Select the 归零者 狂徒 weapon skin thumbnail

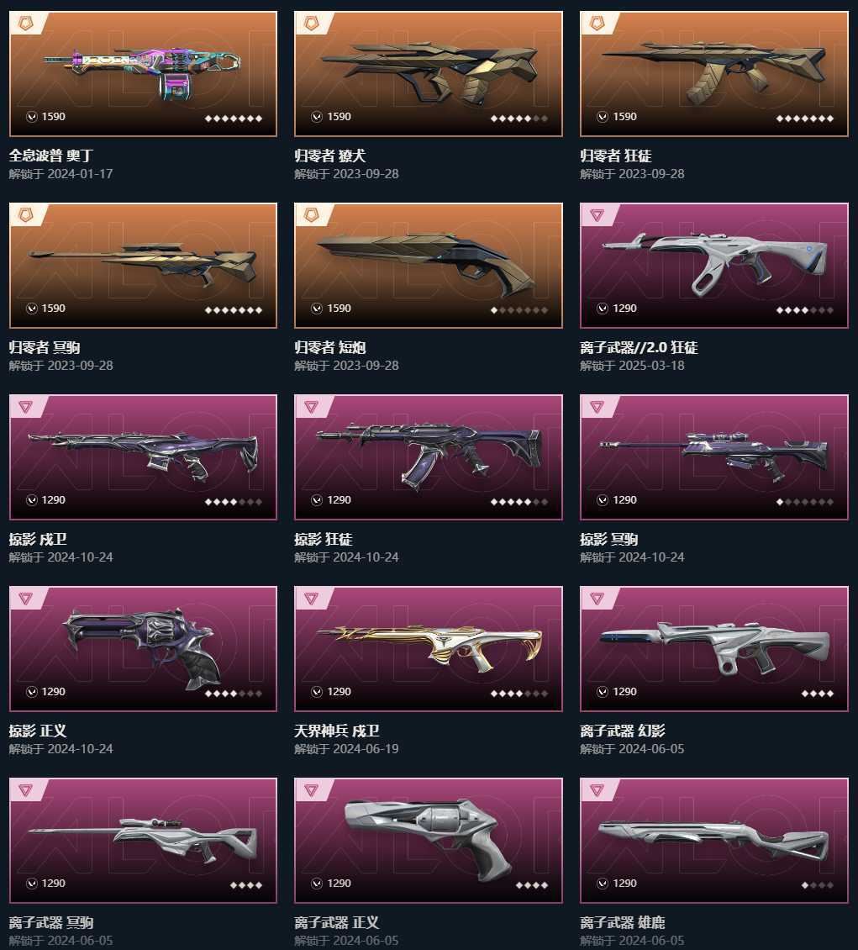point(714,73)
